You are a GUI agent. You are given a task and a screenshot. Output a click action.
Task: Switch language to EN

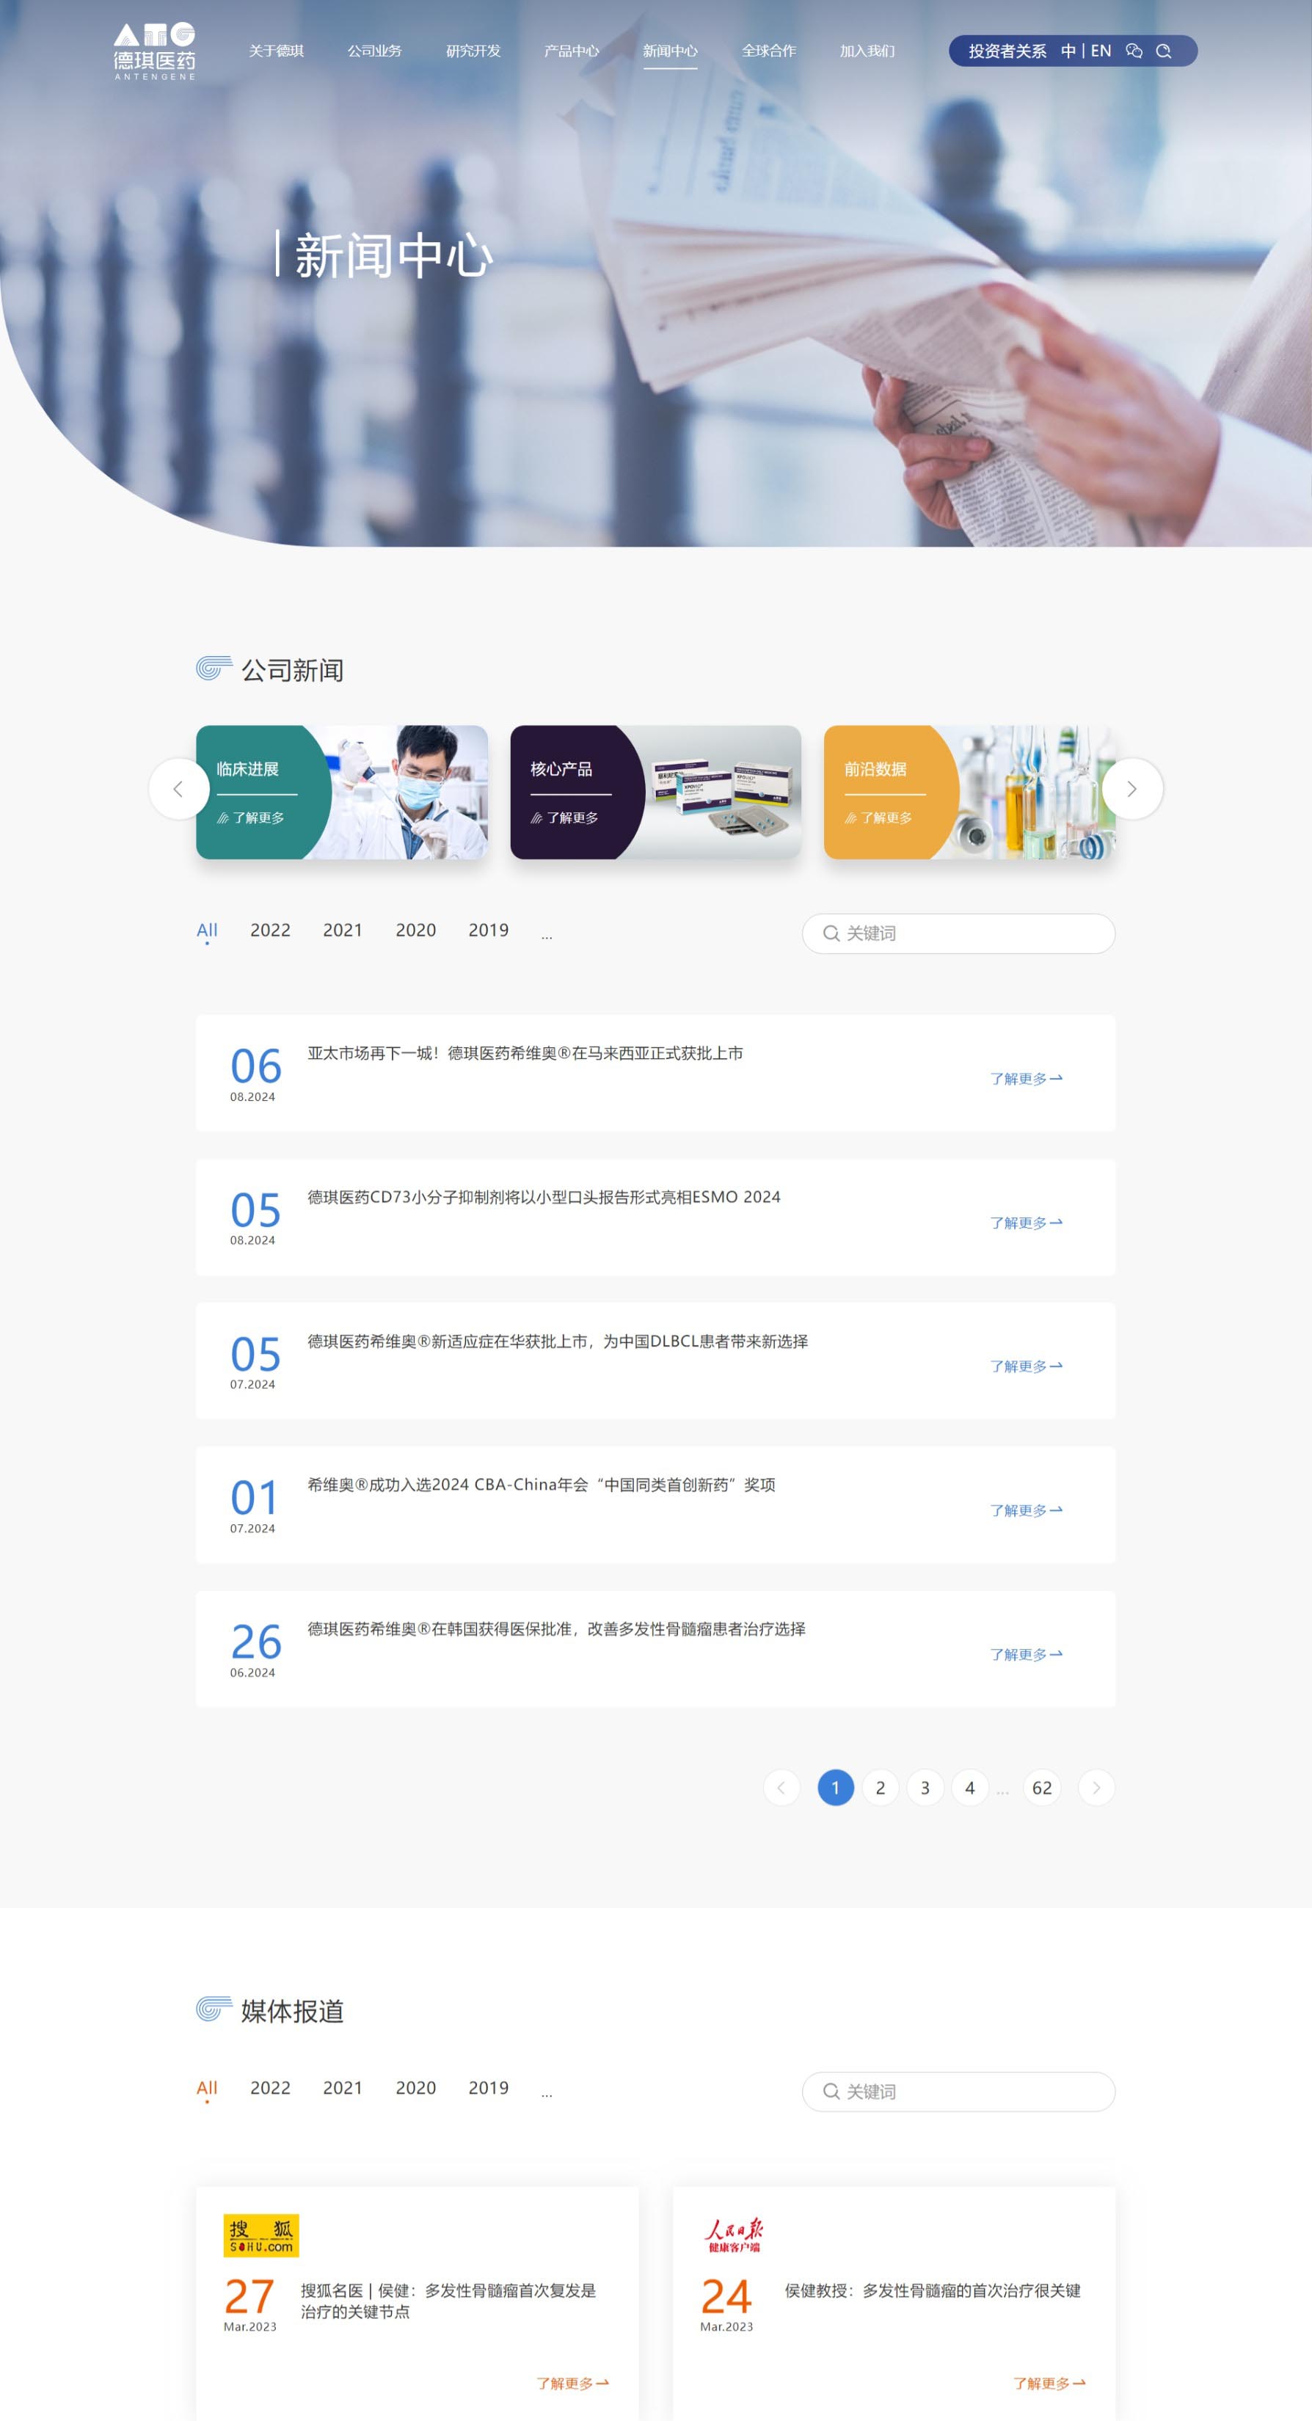(1101, 51)
